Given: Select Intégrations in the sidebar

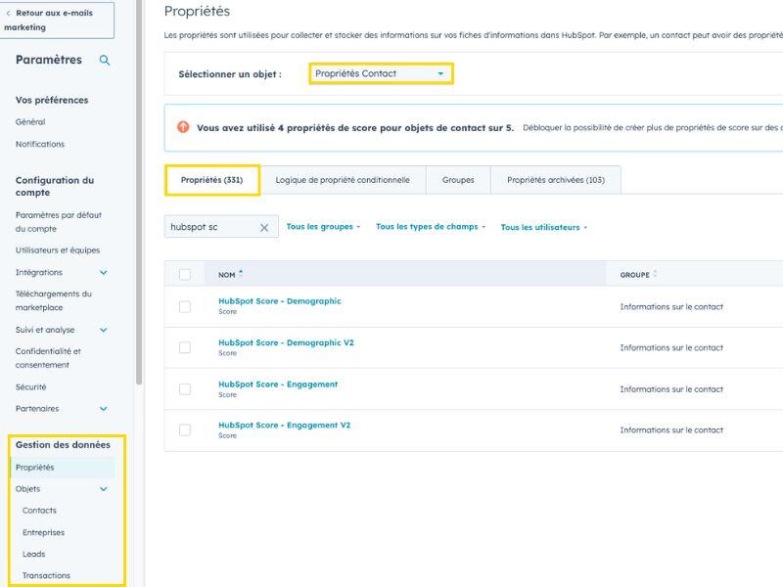Looking at the screenshot, I should click(39, 273).
